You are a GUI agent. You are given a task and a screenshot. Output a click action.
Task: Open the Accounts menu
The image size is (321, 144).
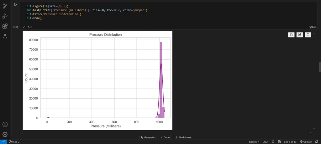click(x=5, y=124)
